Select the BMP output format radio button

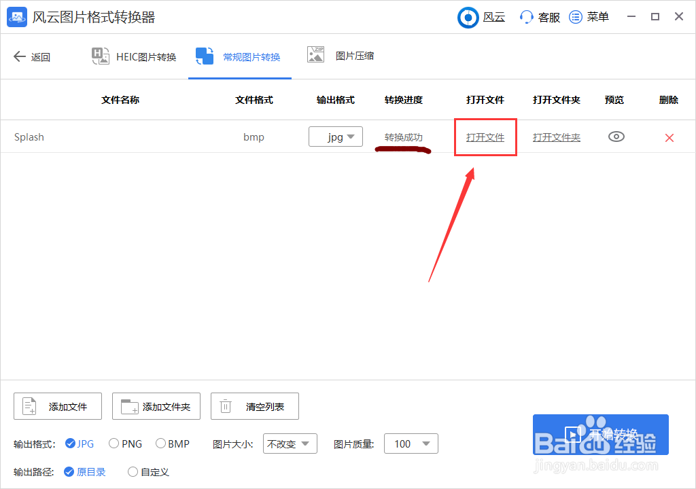coord(160,443)
